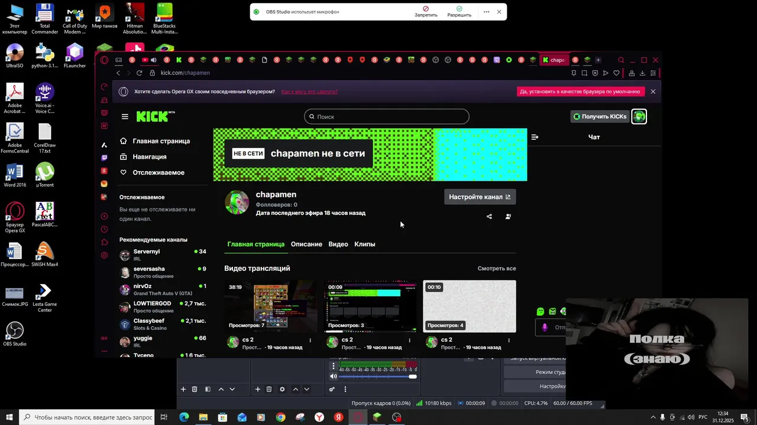Open the user avatar menu in Kick header

(639, 116)
